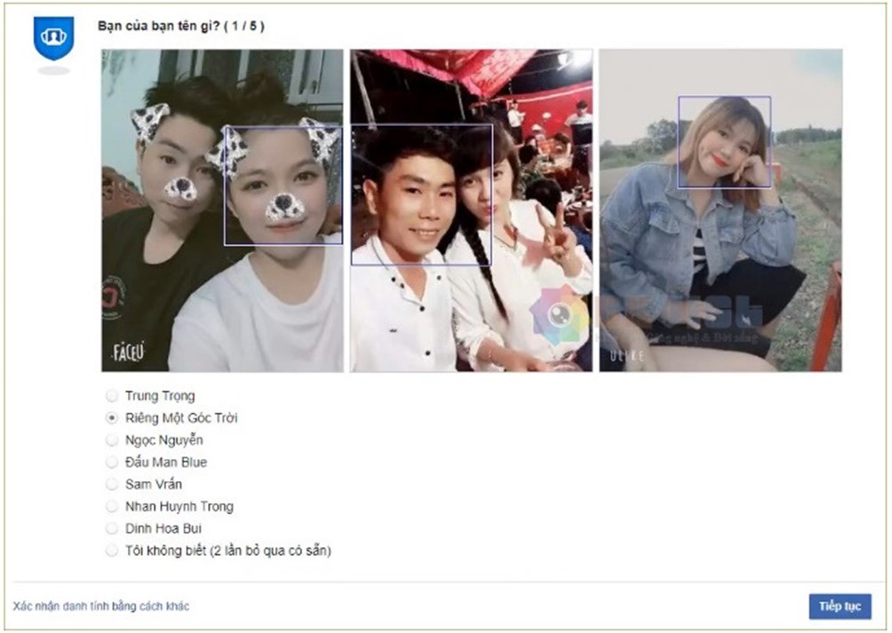Viewport: 892px width, 633px height.
Task: Select the Tôi không biết skip option
Action: pyautogui.click(x=112, y=550)
